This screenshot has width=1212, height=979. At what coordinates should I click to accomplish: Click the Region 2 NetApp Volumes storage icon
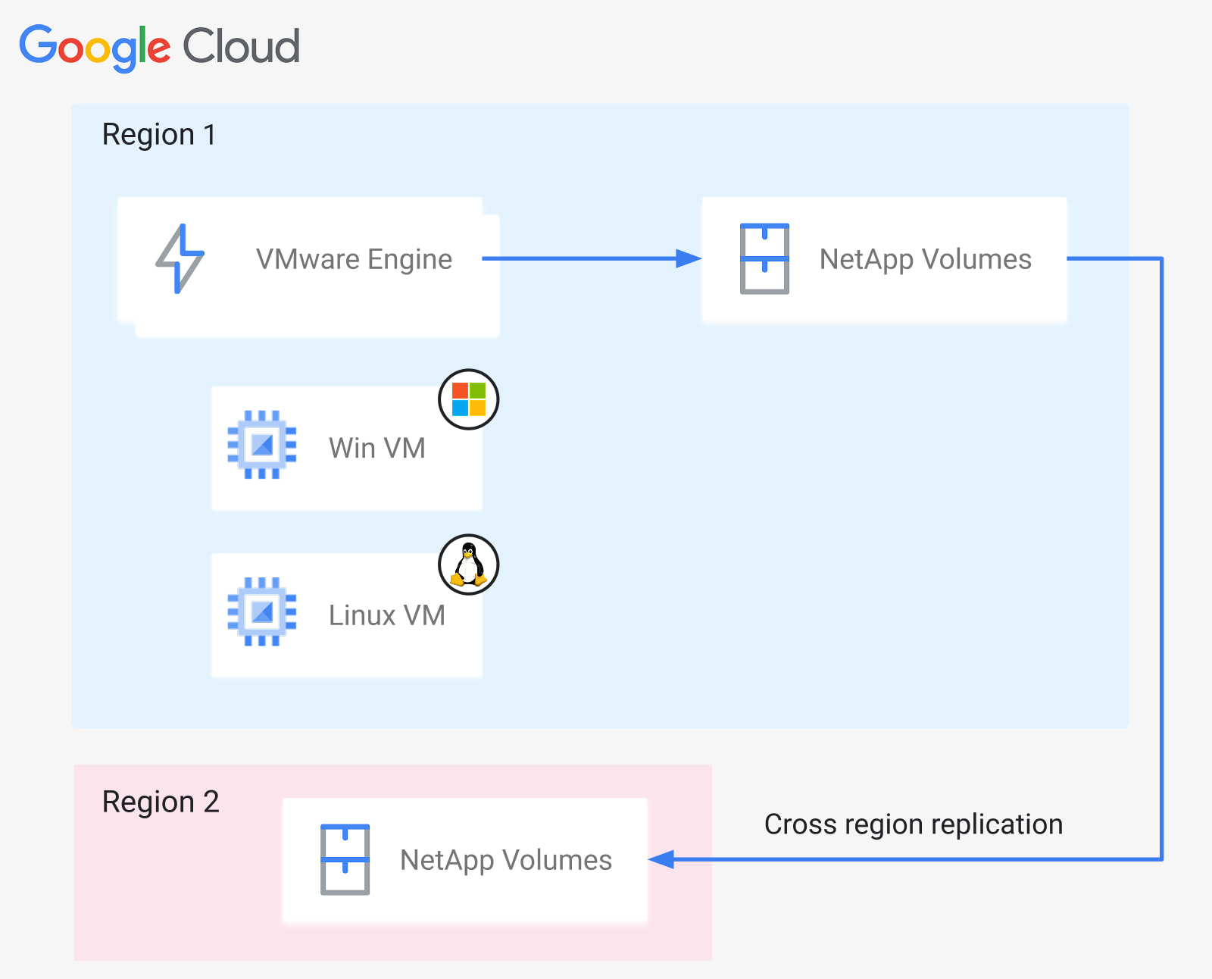pyautogui.click(x=345, y=859)
